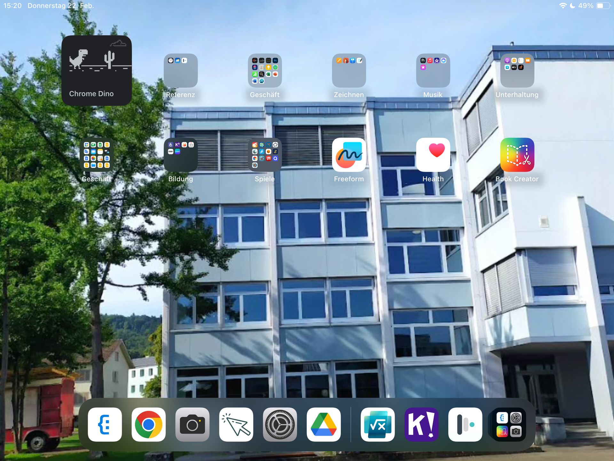
Task: Open the white cursor-arrow app in dock
Action: pyautogui.click(x=236, y=425)
